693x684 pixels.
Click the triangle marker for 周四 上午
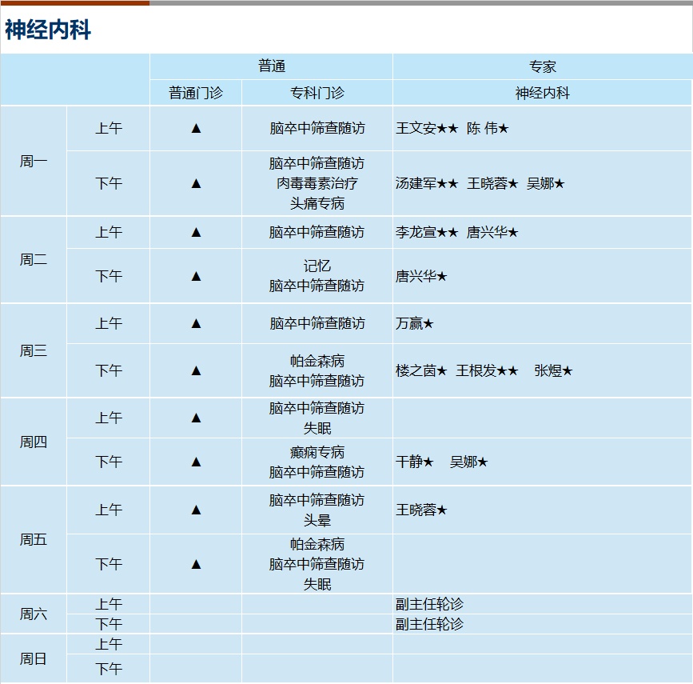click(x=196, y=418)
